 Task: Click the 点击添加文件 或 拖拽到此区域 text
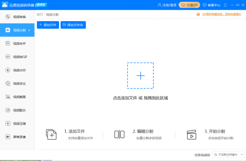[140, 98]
